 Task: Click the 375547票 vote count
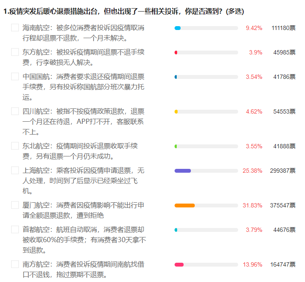283,205
